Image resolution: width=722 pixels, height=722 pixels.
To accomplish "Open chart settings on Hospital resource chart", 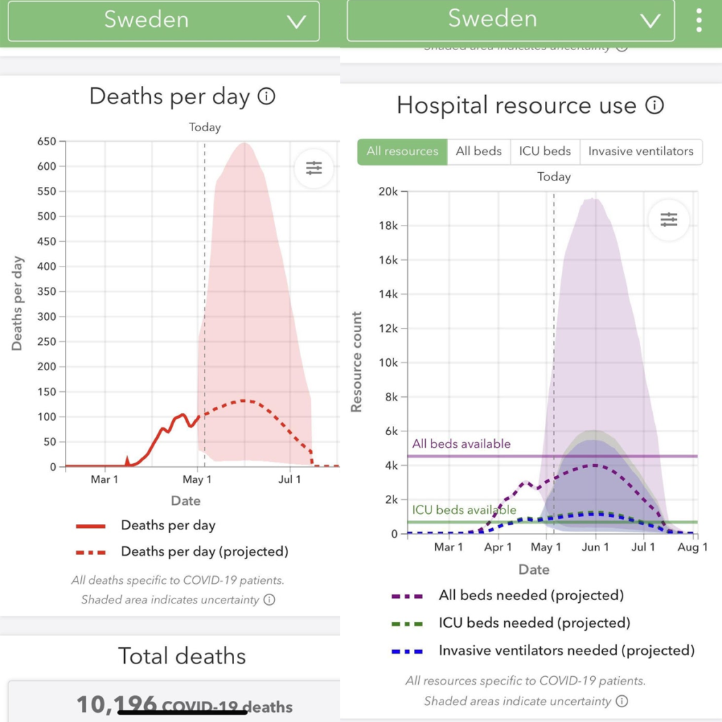I will point(668,220).
